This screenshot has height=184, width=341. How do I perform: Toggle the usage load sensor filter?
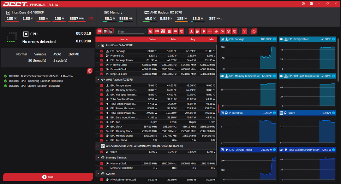228,31
